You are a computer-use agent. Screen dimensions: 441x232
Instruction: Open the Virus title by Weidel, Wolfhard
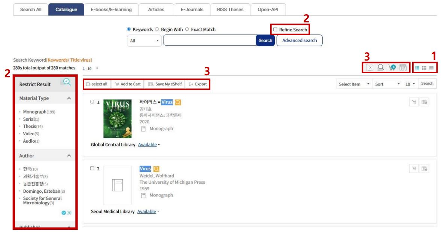click(x=145, y=168)
